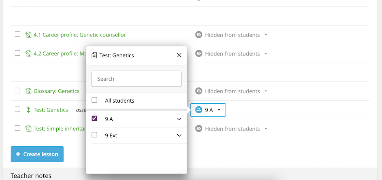
Task: Expand the 9 A student list chevron
Action: [179, 119]
